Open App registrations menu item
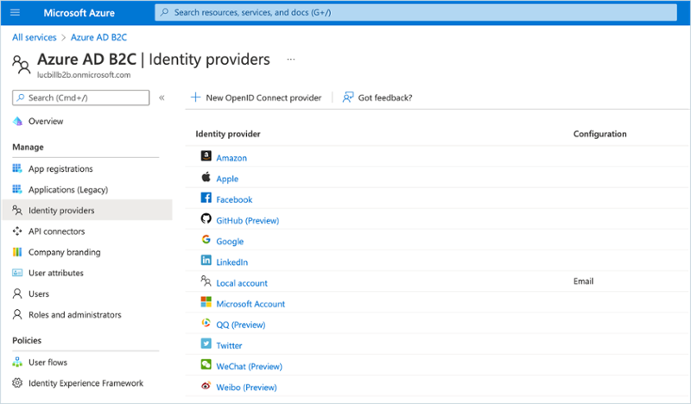This screenshot has width=691, height=404. click(x=60, y=168)
